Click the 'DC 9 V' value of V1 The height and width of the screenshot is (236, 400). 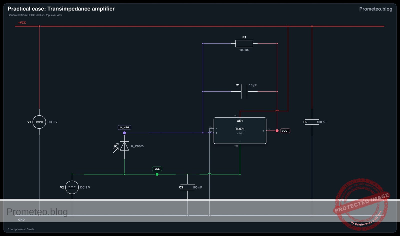coord(52,122)
